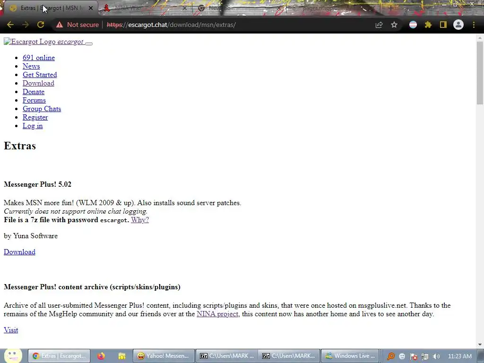This screenshot has width=484, height=363.
Task: Open the News navigation link
Action: [x=31, y=66]
